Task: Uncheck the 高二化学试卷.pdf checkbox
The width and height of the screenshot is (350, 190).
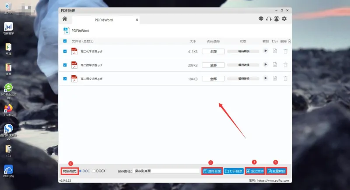Action: click(65, 51)
